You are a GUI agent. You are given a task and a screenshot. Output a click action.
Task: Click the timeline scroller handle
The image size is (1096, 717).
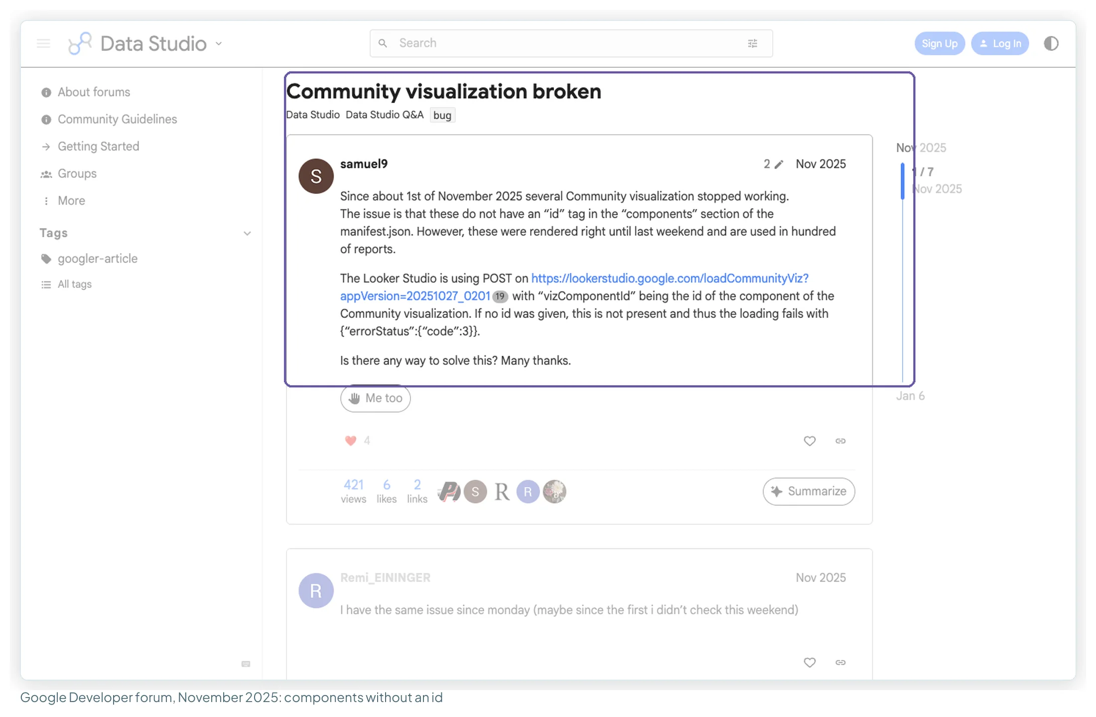pyautogui.click(x=903, y=181)
